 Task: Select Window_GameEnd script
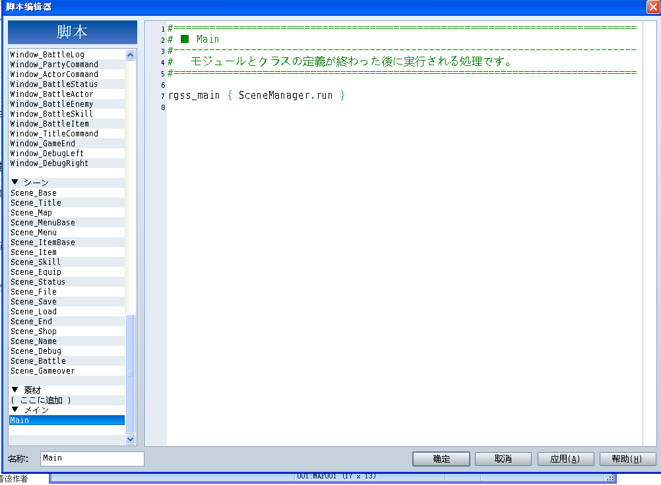[x=67, y=144]
